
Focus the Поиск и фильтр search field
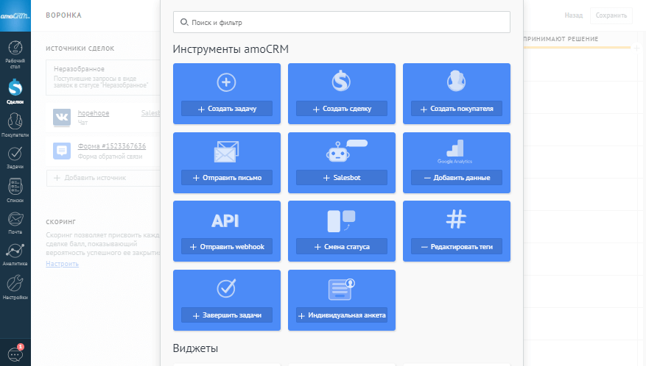[x=342, y=22]
